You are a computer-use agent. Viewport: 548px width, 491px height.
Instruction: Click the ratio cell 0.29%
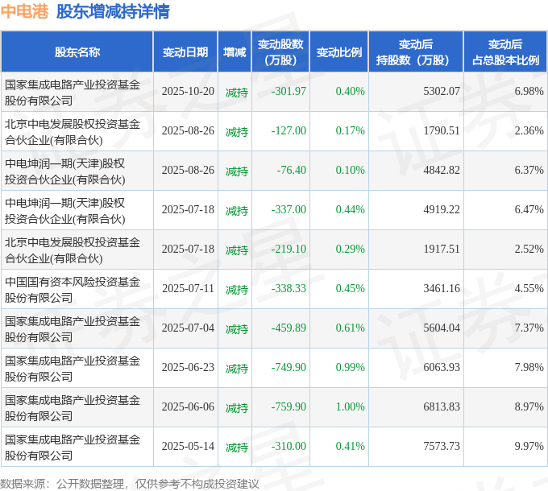351,249
